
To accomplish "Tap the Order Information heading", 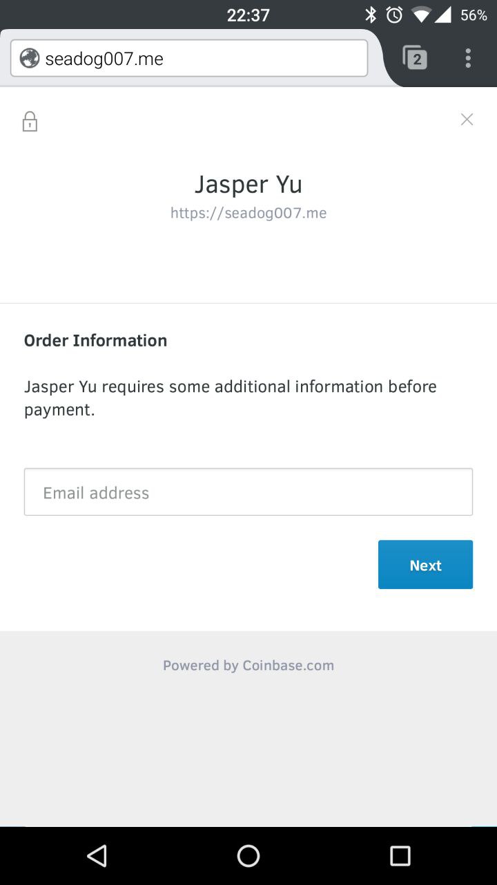I will 96,340.
